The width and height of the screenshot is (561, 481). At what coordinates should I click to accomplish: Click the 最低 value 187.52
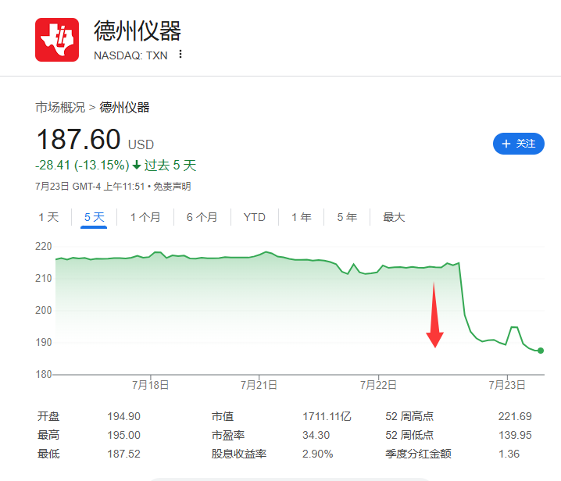(123, 454)
